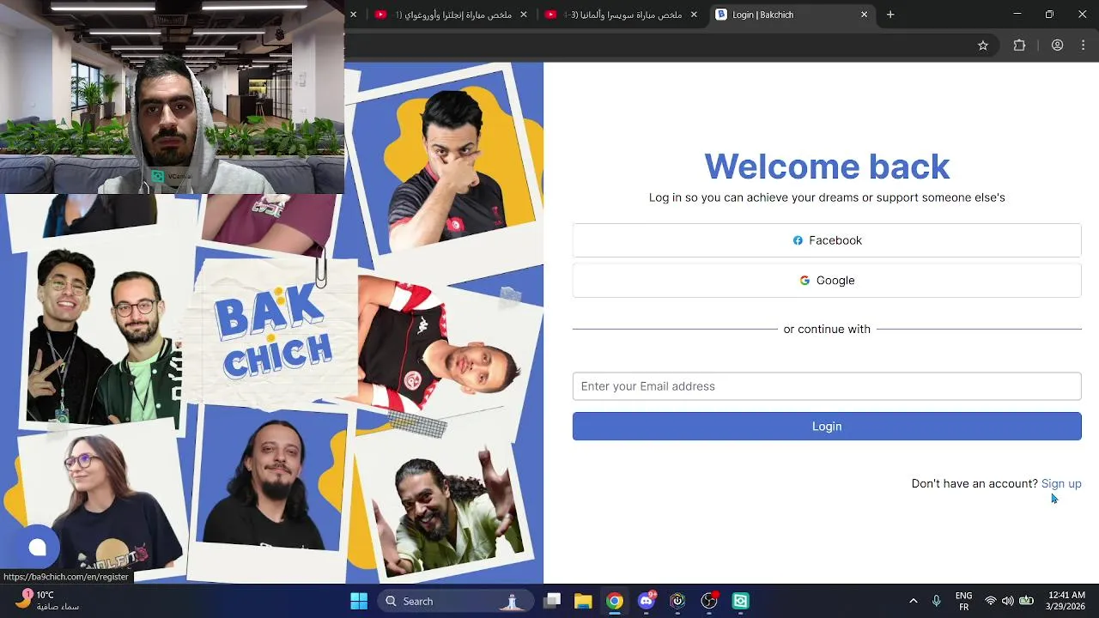The image size is (1099, 618).
Task: Click the microphone tray icon
Action: (x=937, y=601)
